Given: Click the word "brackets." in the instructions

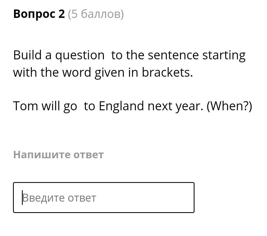Looking at the screenshot, I should click(167, 72).
